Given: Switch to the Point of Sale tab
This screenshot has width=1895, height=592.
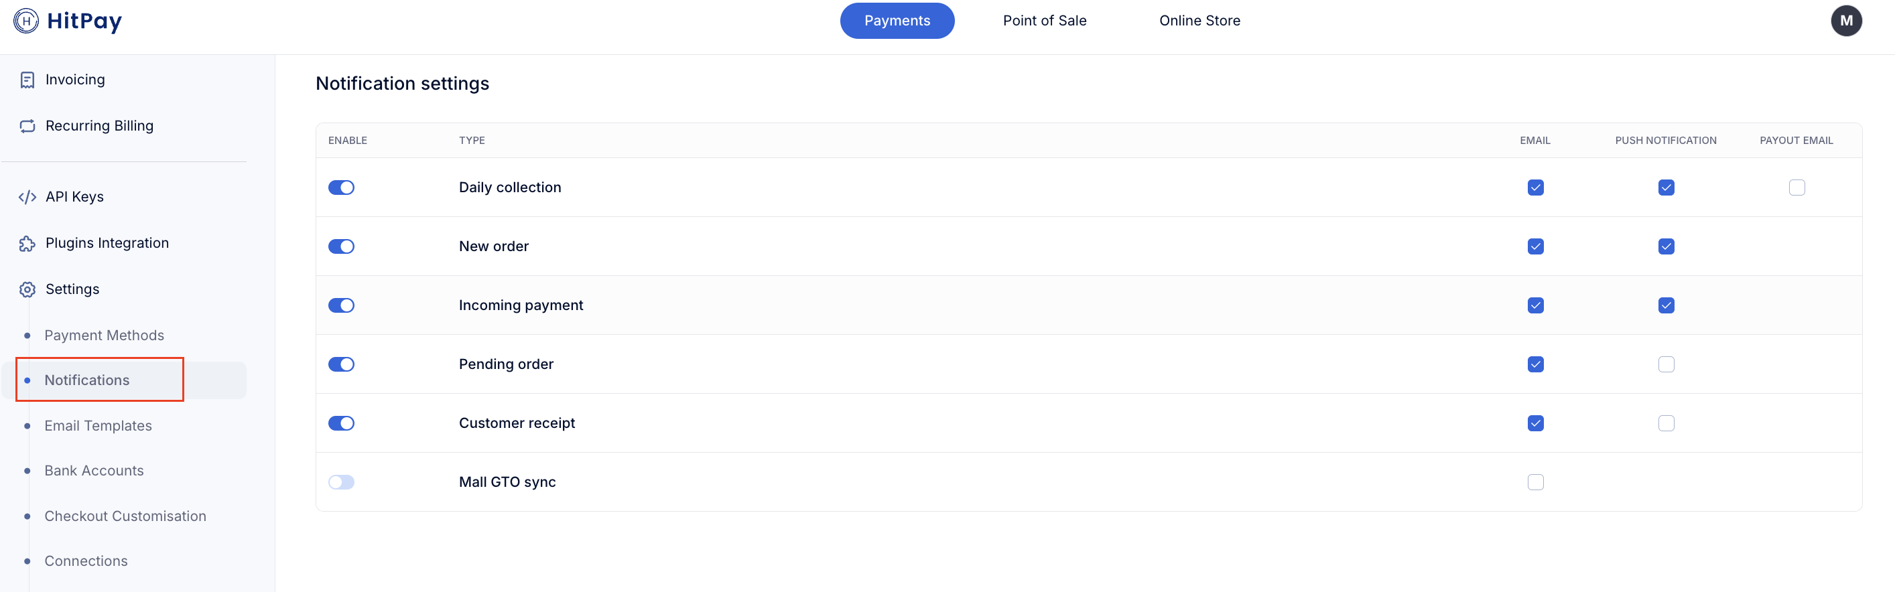Looking at the screenshot, I should [1044, 21].
